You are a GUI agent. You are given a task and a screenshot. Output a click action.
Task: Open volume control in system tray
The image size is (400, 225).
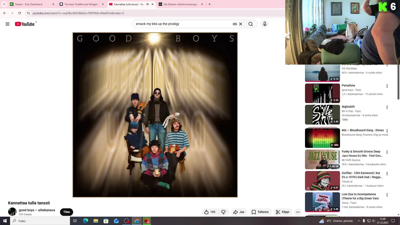(374, 221)
